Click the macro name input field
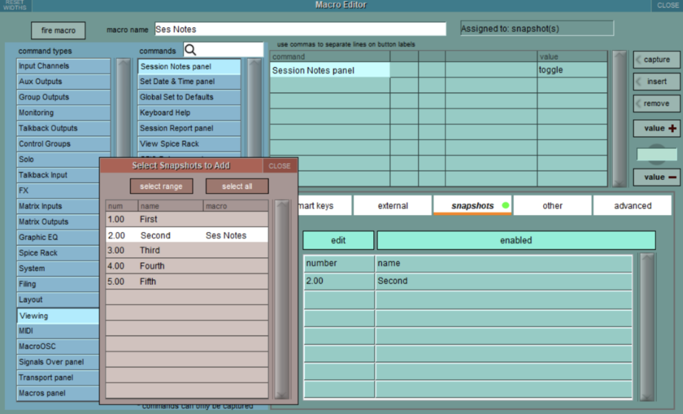The height and width of the screenshot is (414, 683). tap(300, 29)
